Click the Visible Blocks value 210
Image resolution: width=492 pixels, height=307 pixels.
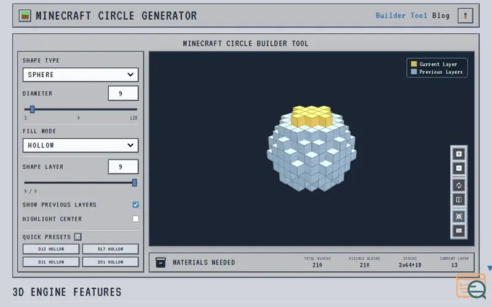click(364, 265)
